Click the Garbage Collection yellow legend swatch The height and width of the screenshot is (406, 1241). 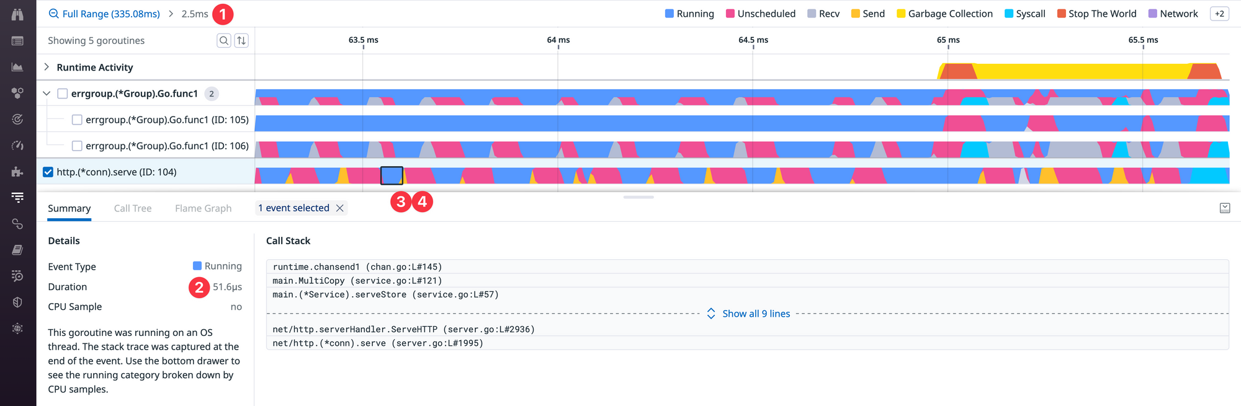[901, 14]
